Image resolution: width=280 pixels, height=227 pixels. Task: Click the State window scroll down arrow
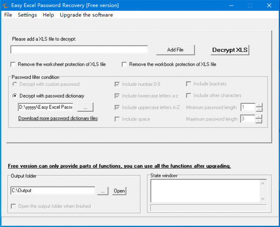263,199
